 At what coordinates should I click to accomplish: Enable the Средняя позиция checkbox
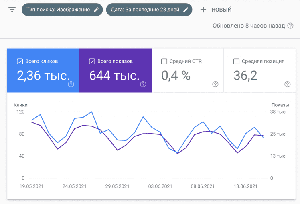click(236, 61)
